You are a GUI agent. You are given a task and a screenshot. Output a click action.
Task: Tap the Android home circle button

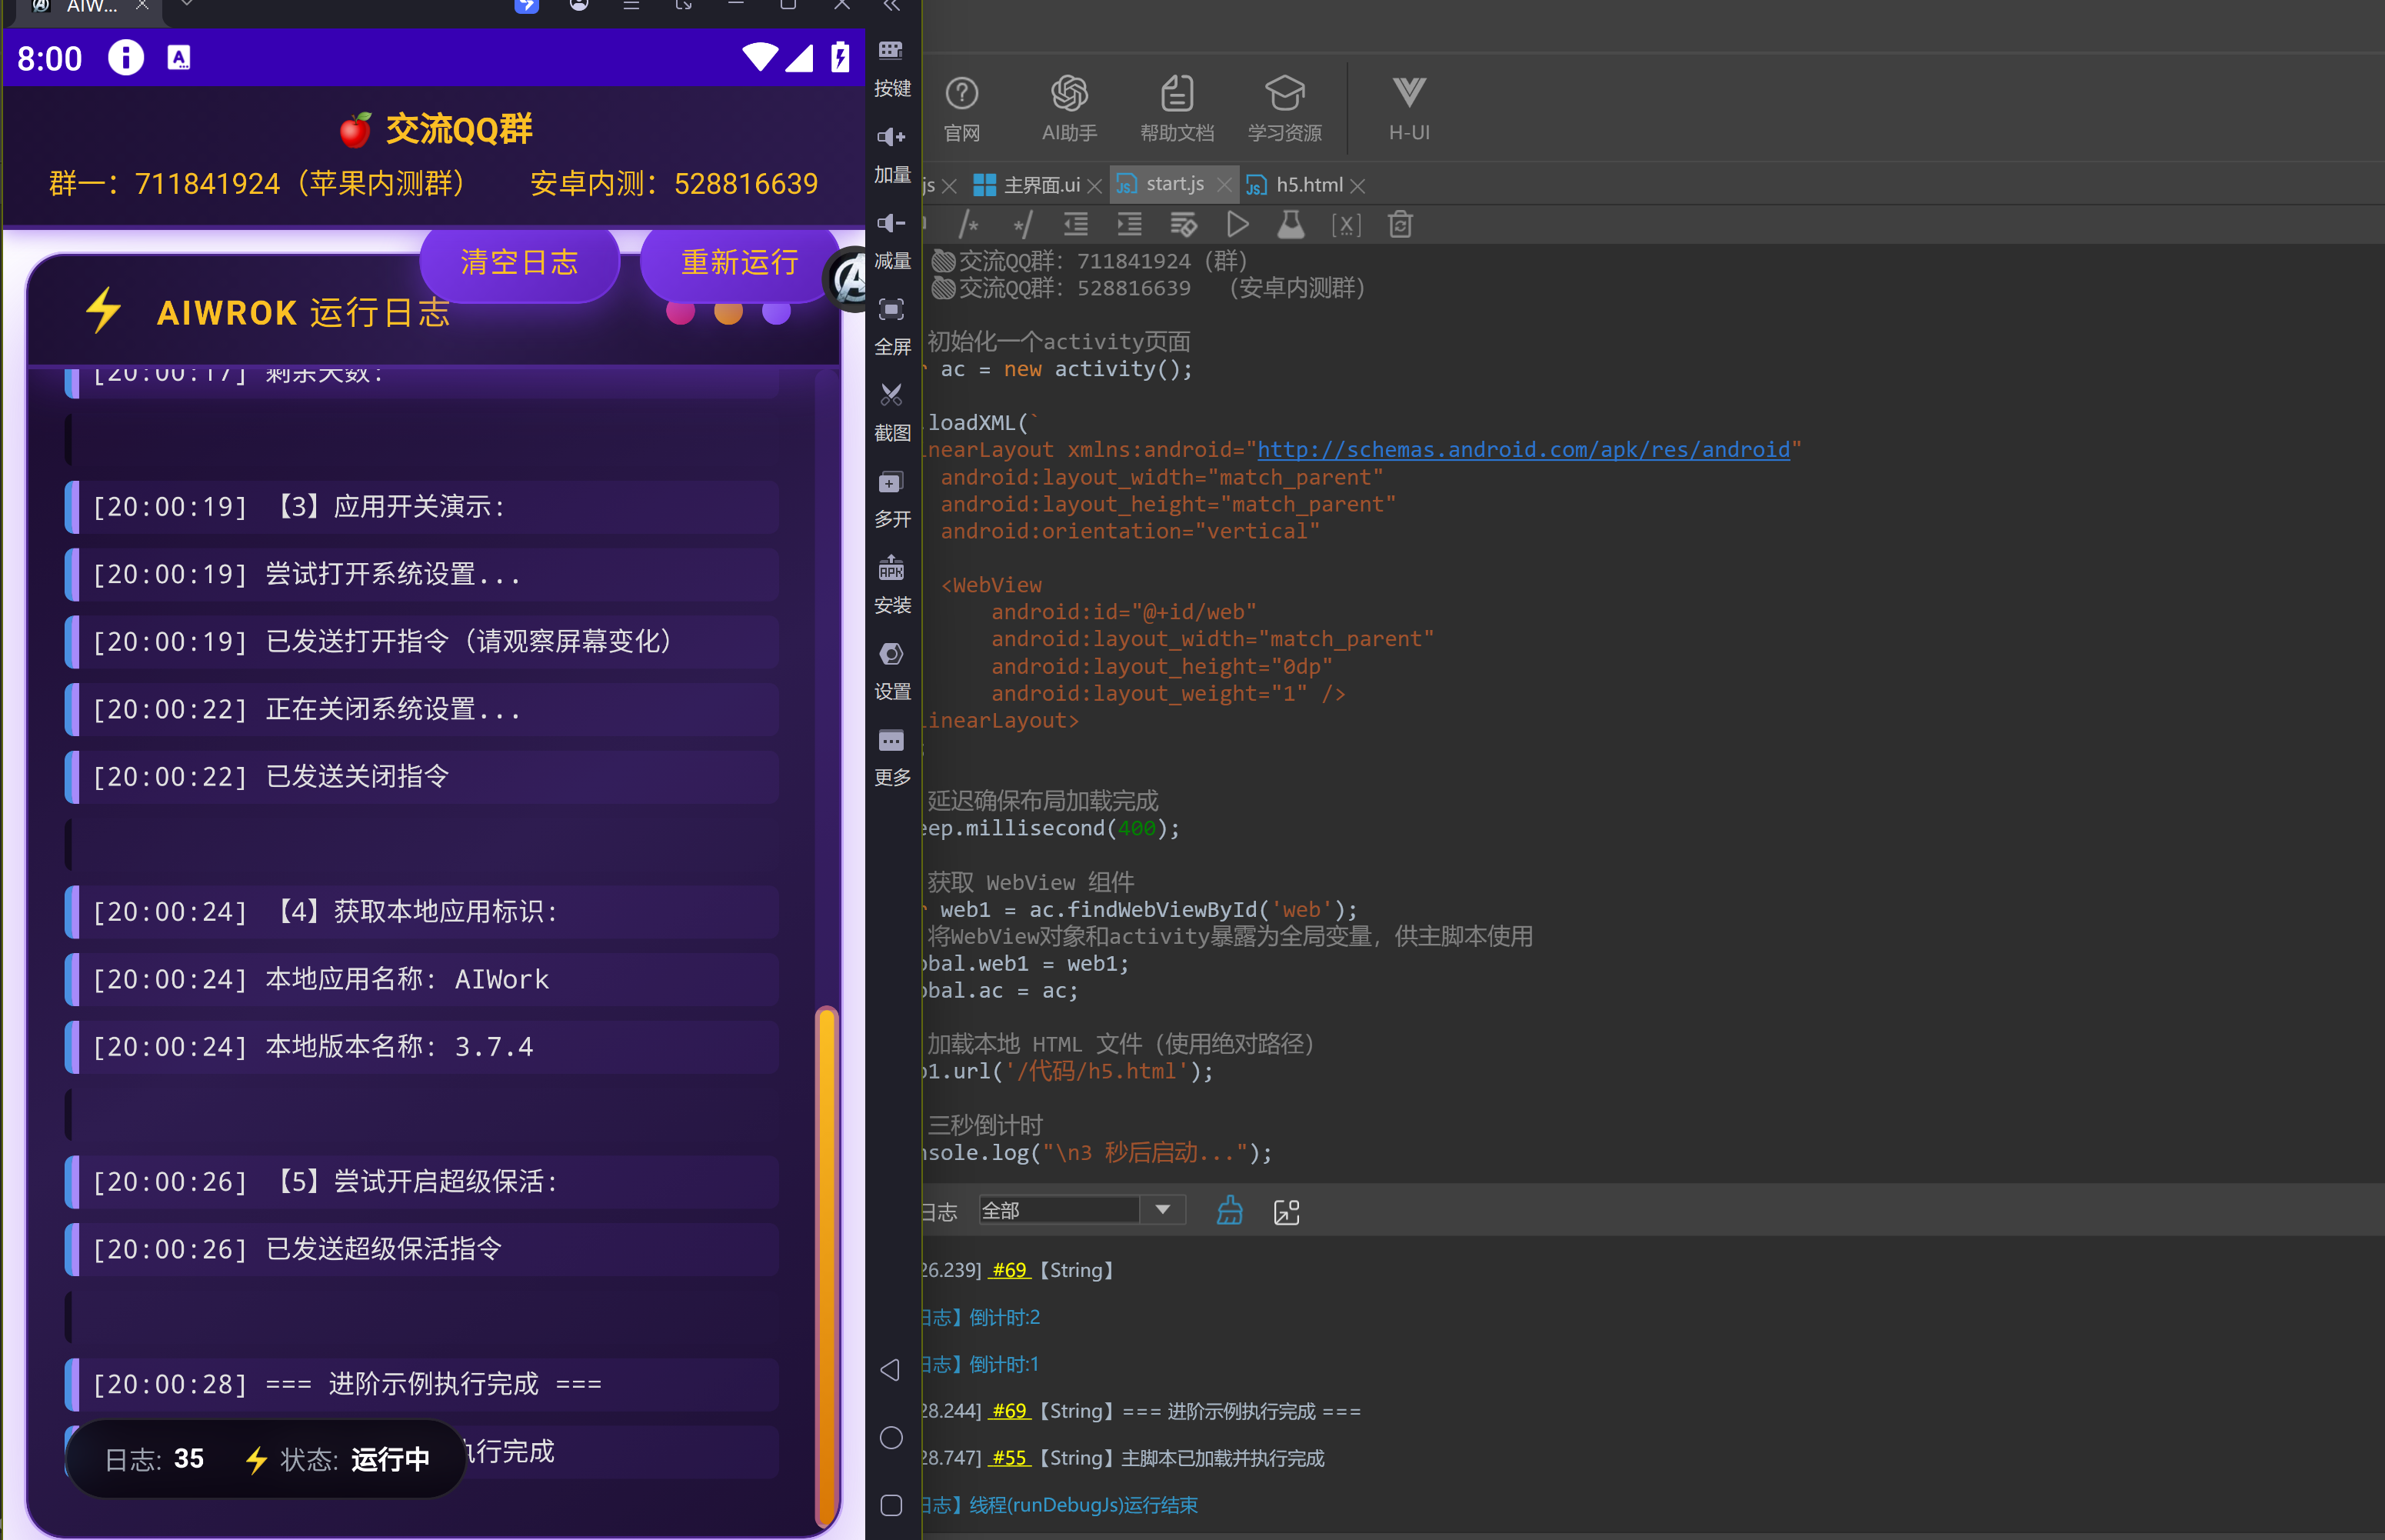pos(891,1437)
